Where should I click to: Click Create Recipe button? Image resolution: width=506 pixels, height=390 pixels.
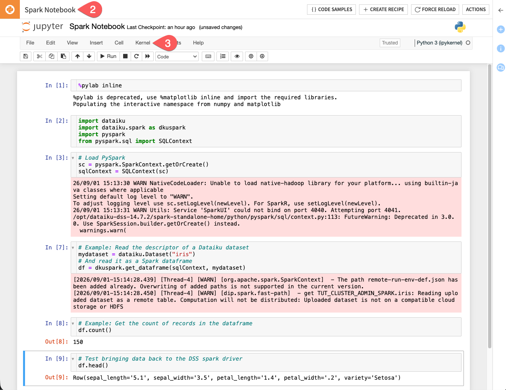pyautogui.click(x=384, y=10)
